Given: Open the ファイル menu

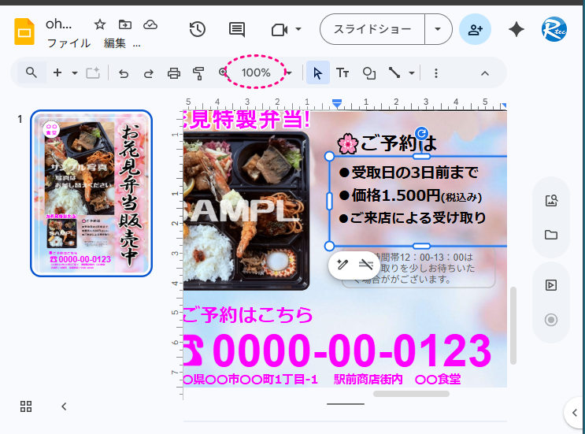Looking at the screenshot, I should (68, 43).
